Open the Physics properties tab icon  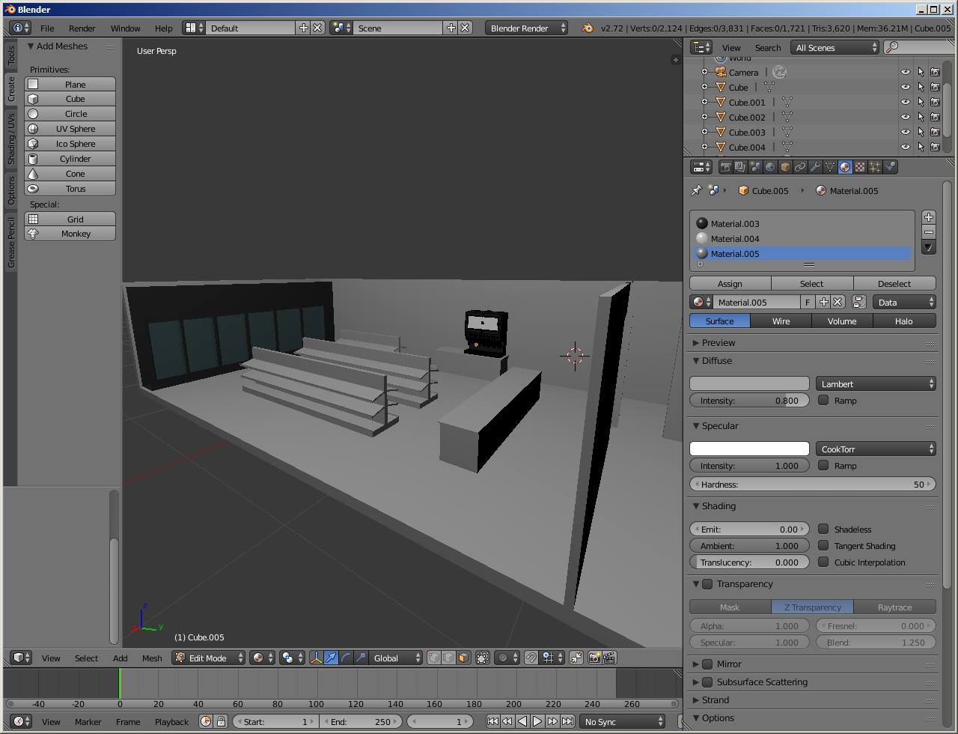pyautogui.click(x=890, y=167)
